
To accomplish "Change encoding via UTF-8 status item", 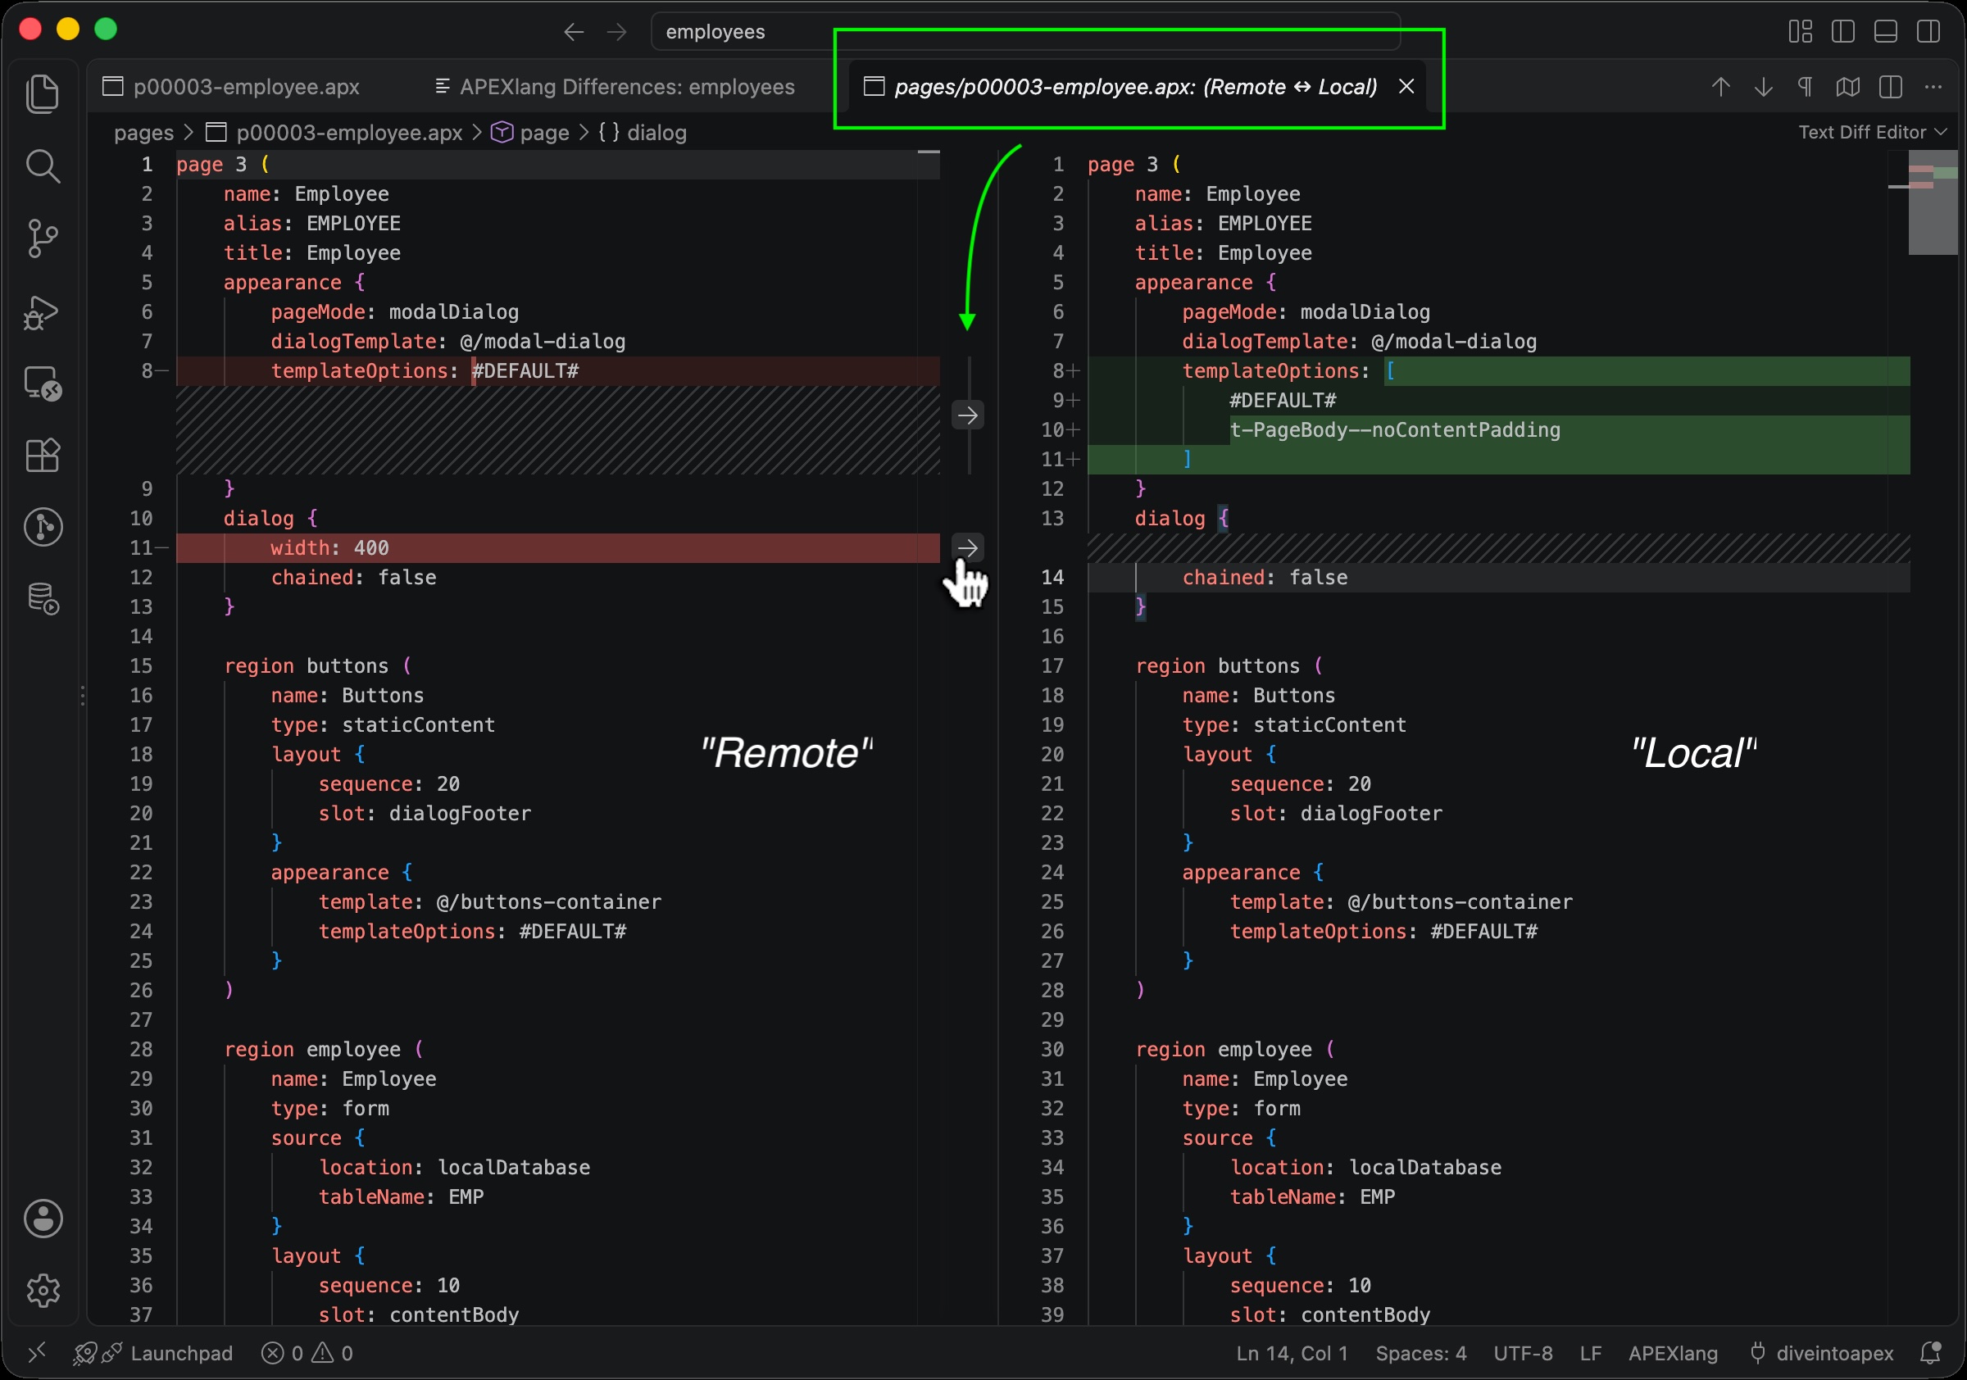I will click(x=1522, y=1353).
